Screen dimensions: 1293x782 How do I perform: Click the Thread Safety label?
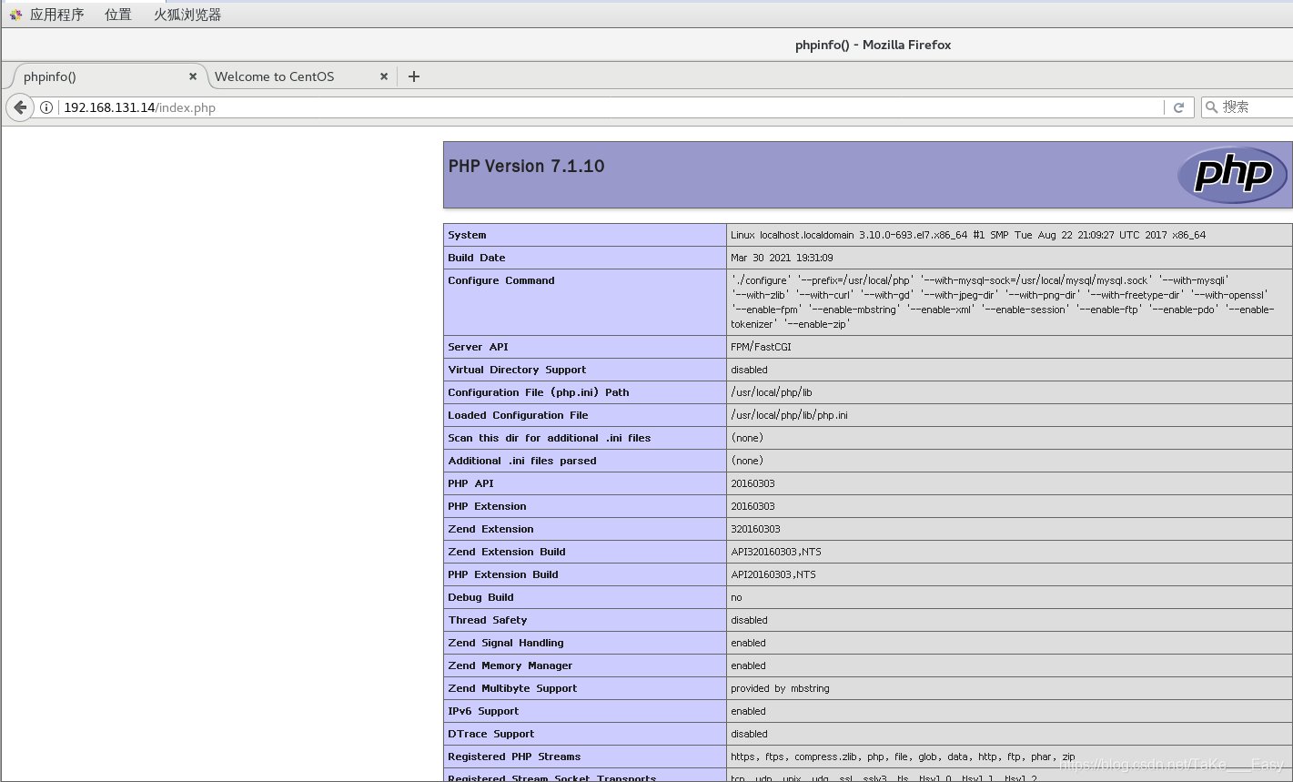(x=488, y=620)
